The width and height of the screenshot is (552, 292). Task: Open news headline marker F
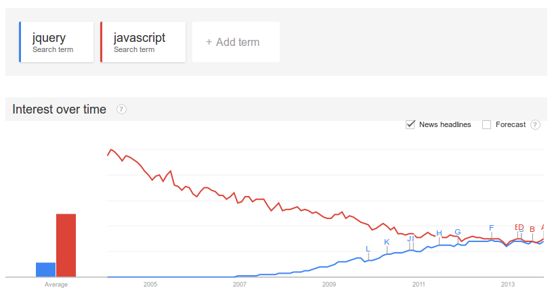[492, 228]
